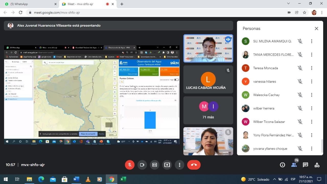Image resolution: width=327 pixels, height=184 pixels.
Task: Click Alex Juvenal Huarancca video thumbnail
Action: [208, 49]
